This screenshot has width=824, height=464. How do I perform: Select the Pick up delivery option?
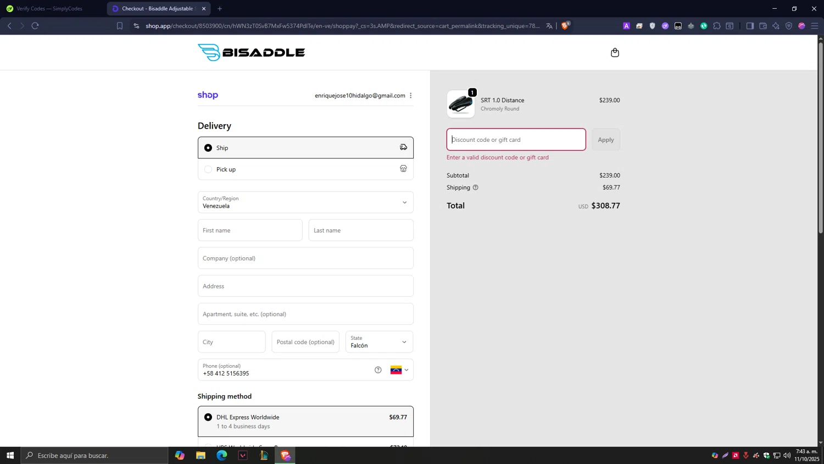click(305, 169)
